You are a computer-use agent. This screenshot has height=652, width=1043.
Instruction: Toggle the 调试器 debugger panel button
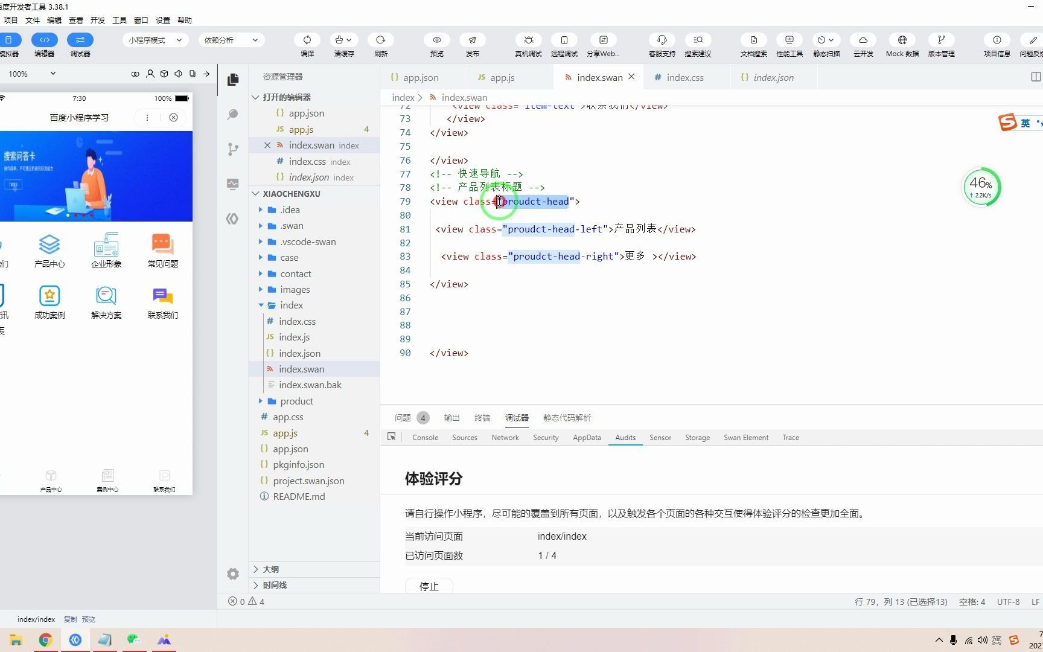pos(80,40)
